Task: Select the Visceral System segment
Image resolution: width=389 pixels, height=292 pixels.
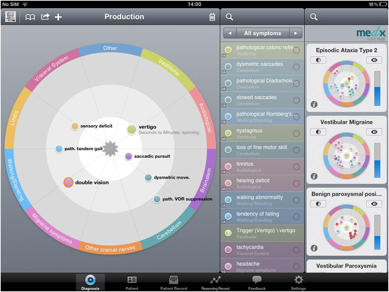Action: pos(52,68)
